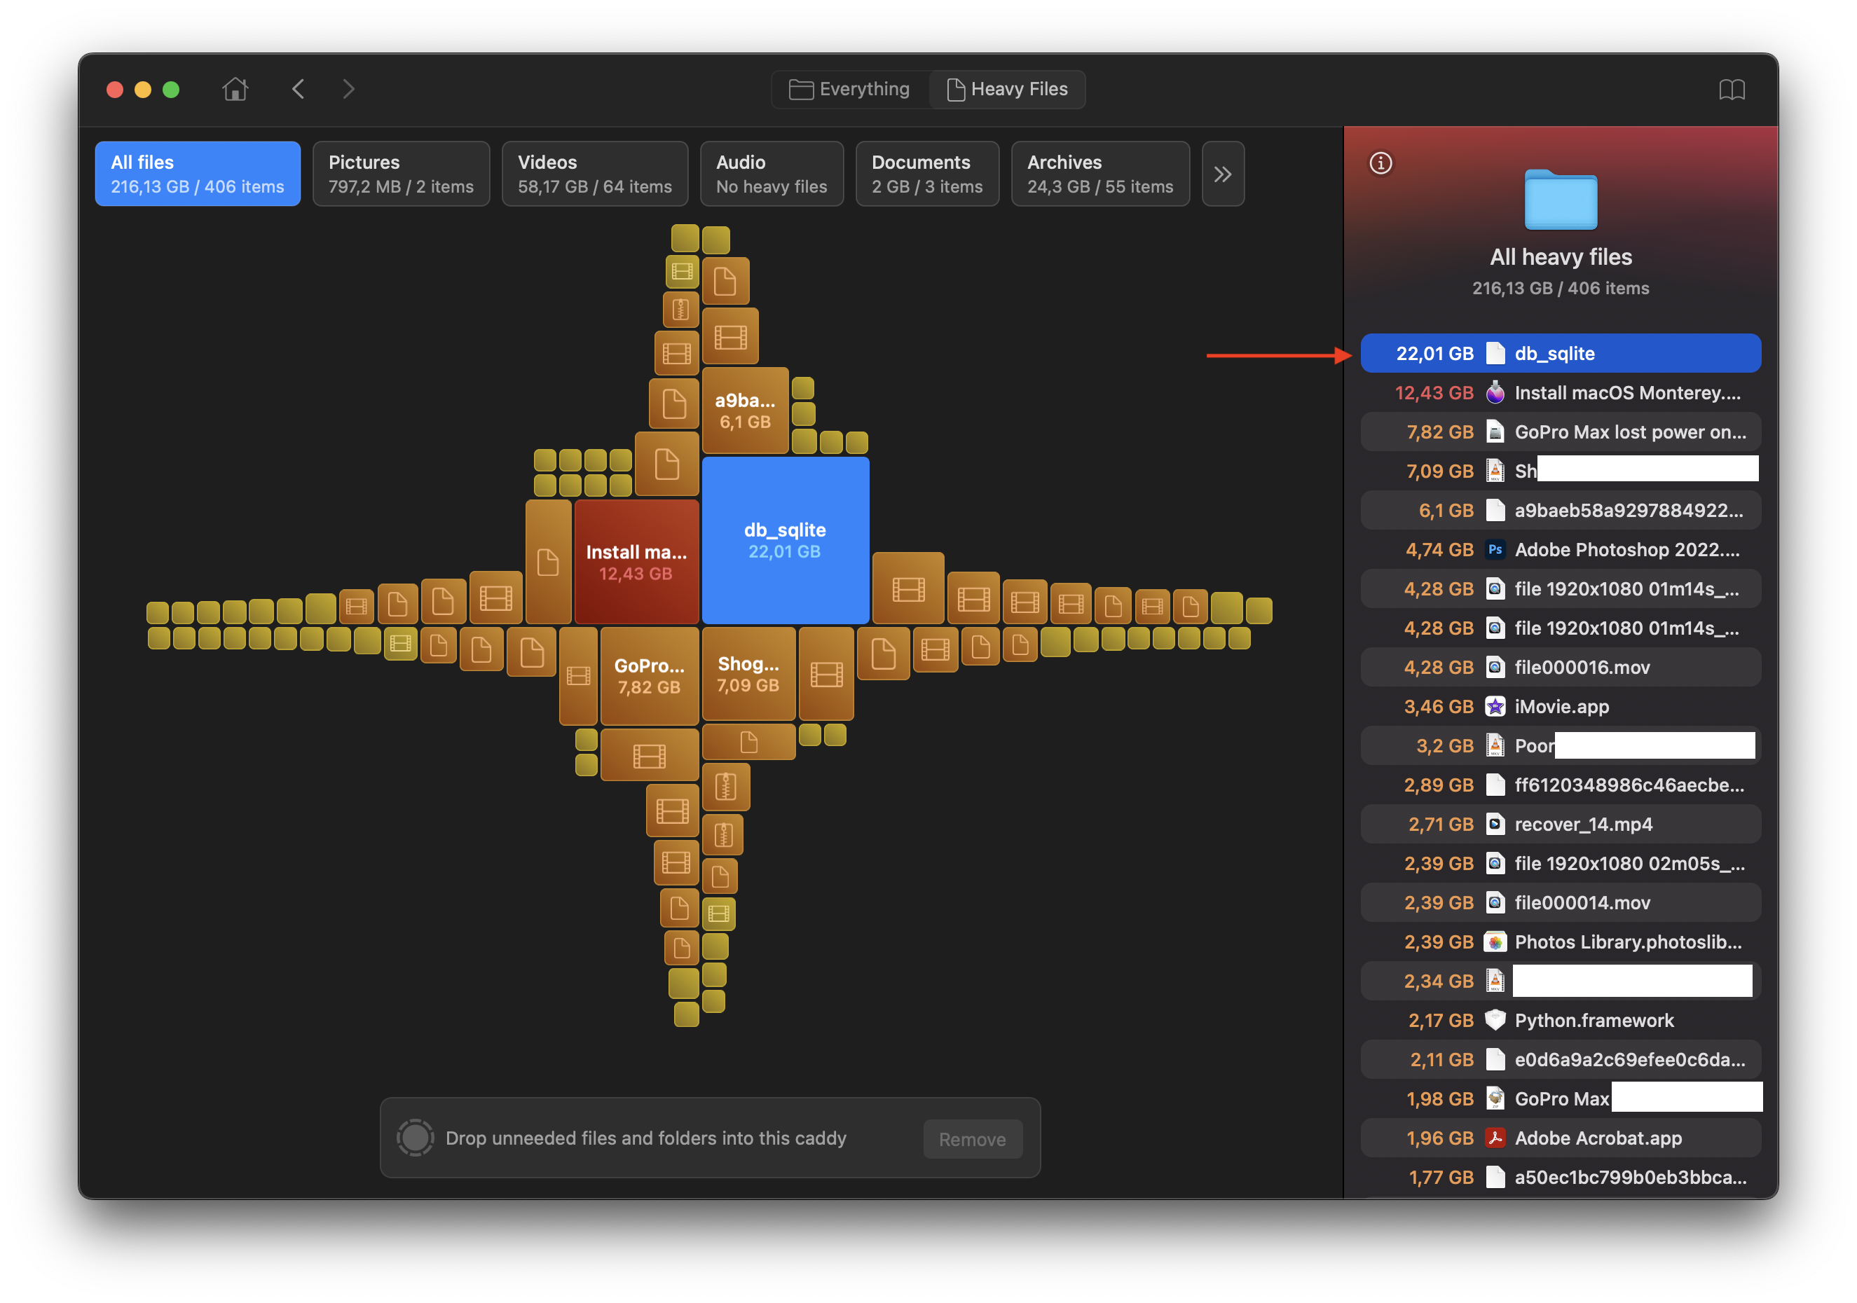This screenshot has height=1303, width=1857.
Task: Click the forward navigation arrow
Action: pyautogui.click(x=348, y=89)
